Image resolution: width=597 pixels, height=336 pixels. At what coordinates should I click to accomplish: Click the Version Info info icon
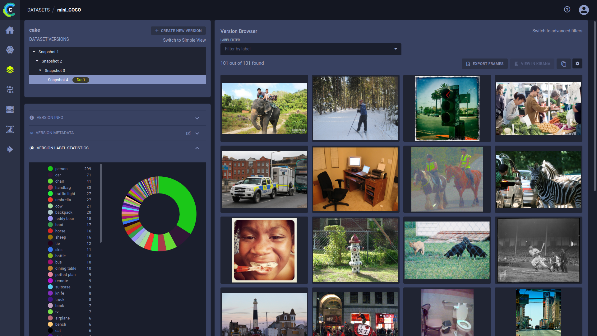coord(32,118)
